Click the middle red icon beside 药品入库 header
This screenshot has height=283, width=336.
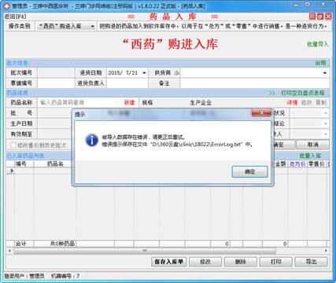(320, 17)
